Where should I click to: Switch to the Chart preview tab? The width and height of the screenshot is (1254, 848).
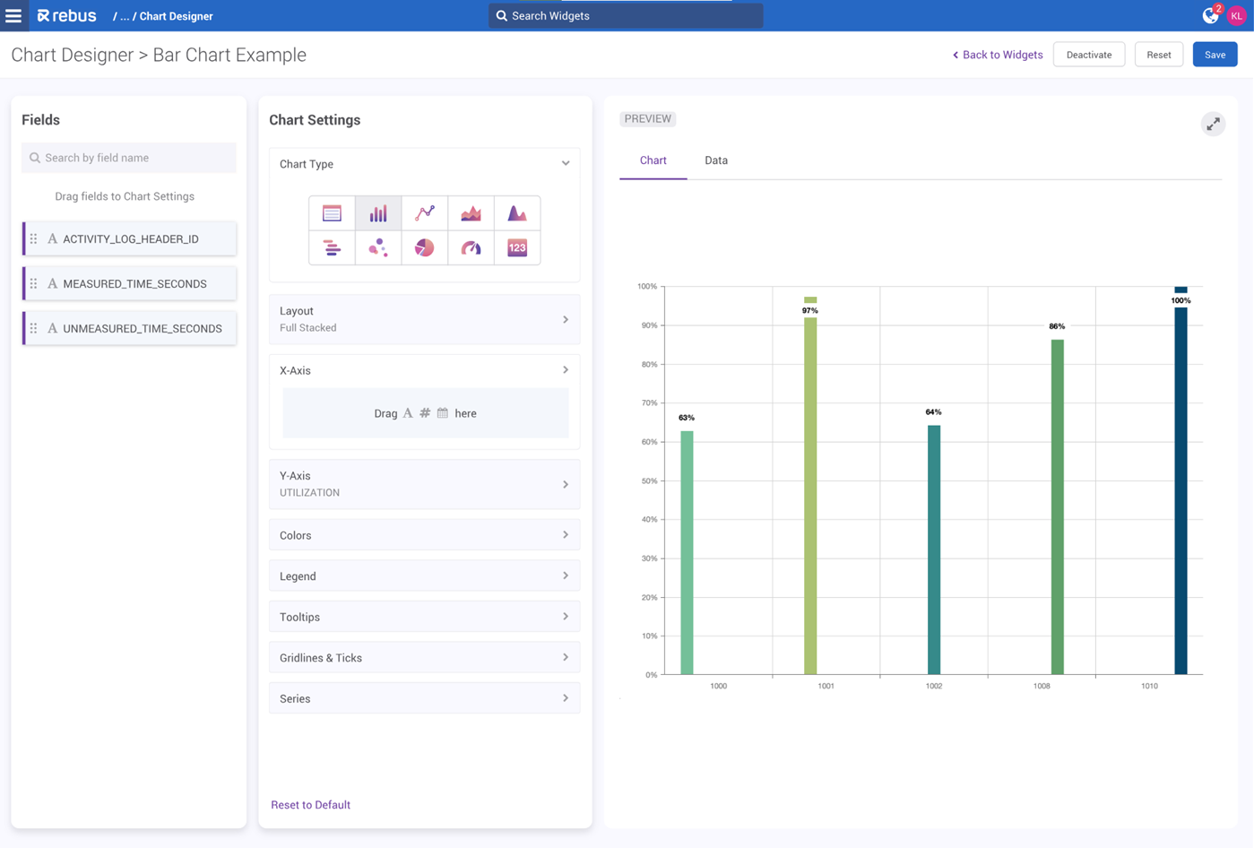(x=653, y=160)
